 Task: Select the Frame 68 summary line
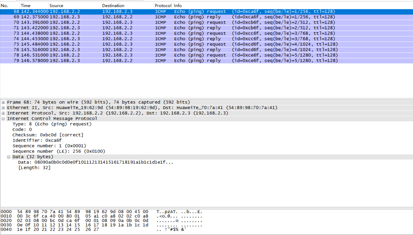coord(98,102)
